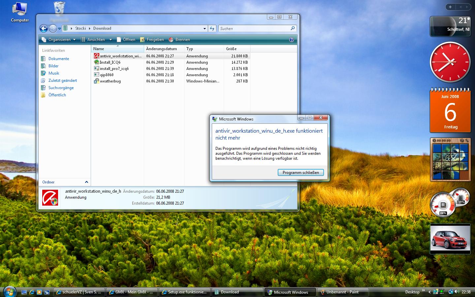
Task: Switch to Setup.exe funktioniert taskbar item
Action: (184, 292)
